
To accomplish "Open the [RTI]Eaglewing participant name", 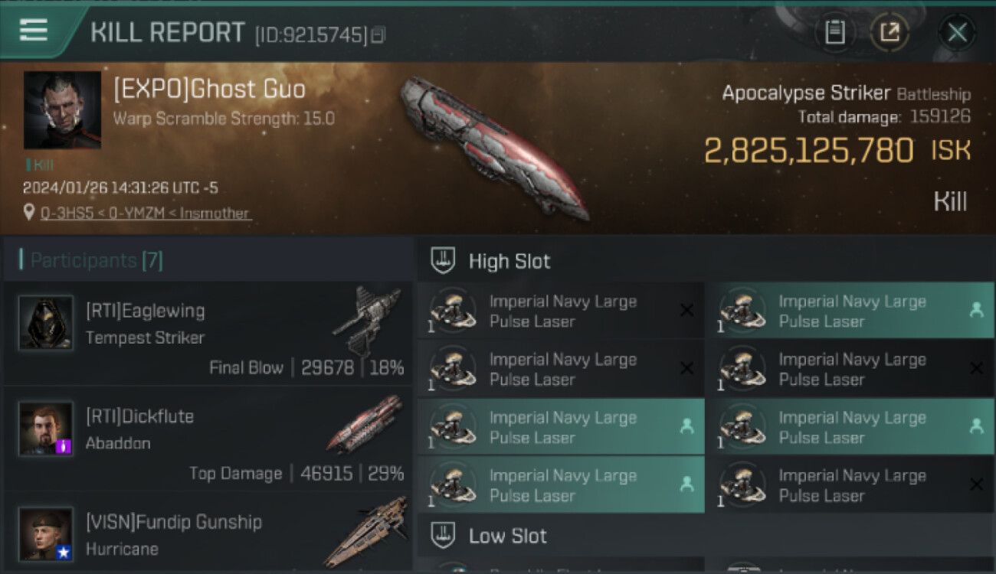I will pos(146,311).
